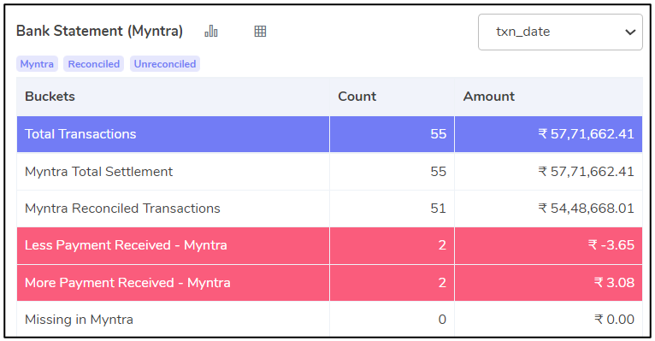
Task: Switch to bar chart view icon
Action: 211,31
